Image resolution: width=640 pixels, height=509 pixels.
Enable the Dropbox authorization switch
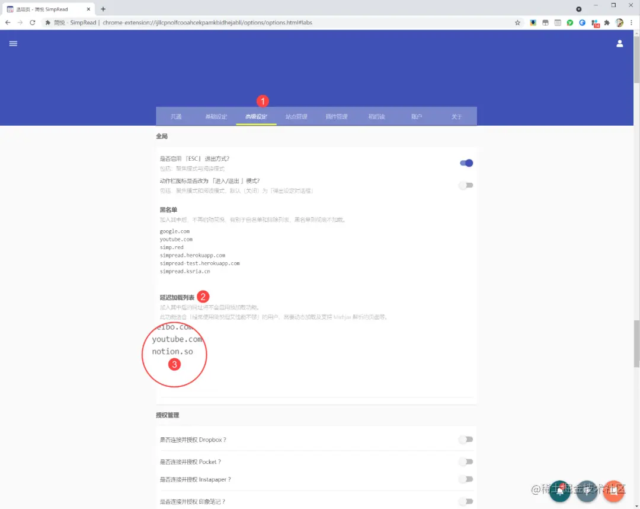click(466, 440)
